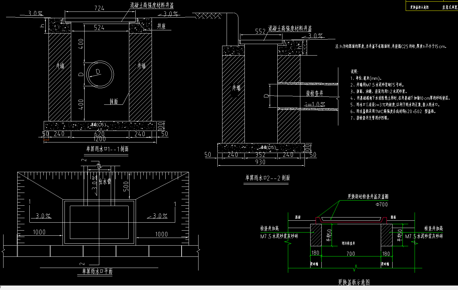Click note 6 about TMC高强度合成材料

click(x=393, y=111)
